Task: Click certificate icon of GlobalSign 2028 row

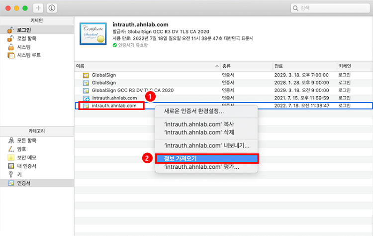Action: click(x=86, y=83)
